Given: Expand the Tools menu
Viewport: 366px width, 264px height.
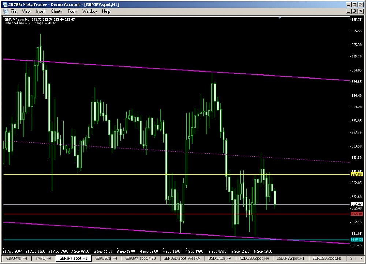Looking at the screenshot, I should click(x=72, y=11).
